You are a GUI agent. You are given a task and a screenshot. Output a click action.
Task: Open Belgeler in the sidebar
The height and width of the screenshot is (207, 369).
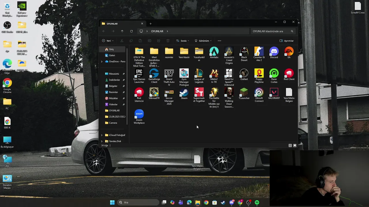pyautogui.click(x=112, y=86)
